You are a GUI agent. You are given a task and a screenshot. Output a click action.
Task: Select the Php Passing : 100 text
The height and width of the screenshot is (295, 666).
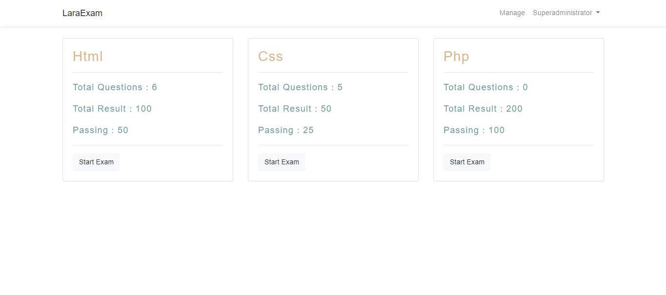(474, 130)
